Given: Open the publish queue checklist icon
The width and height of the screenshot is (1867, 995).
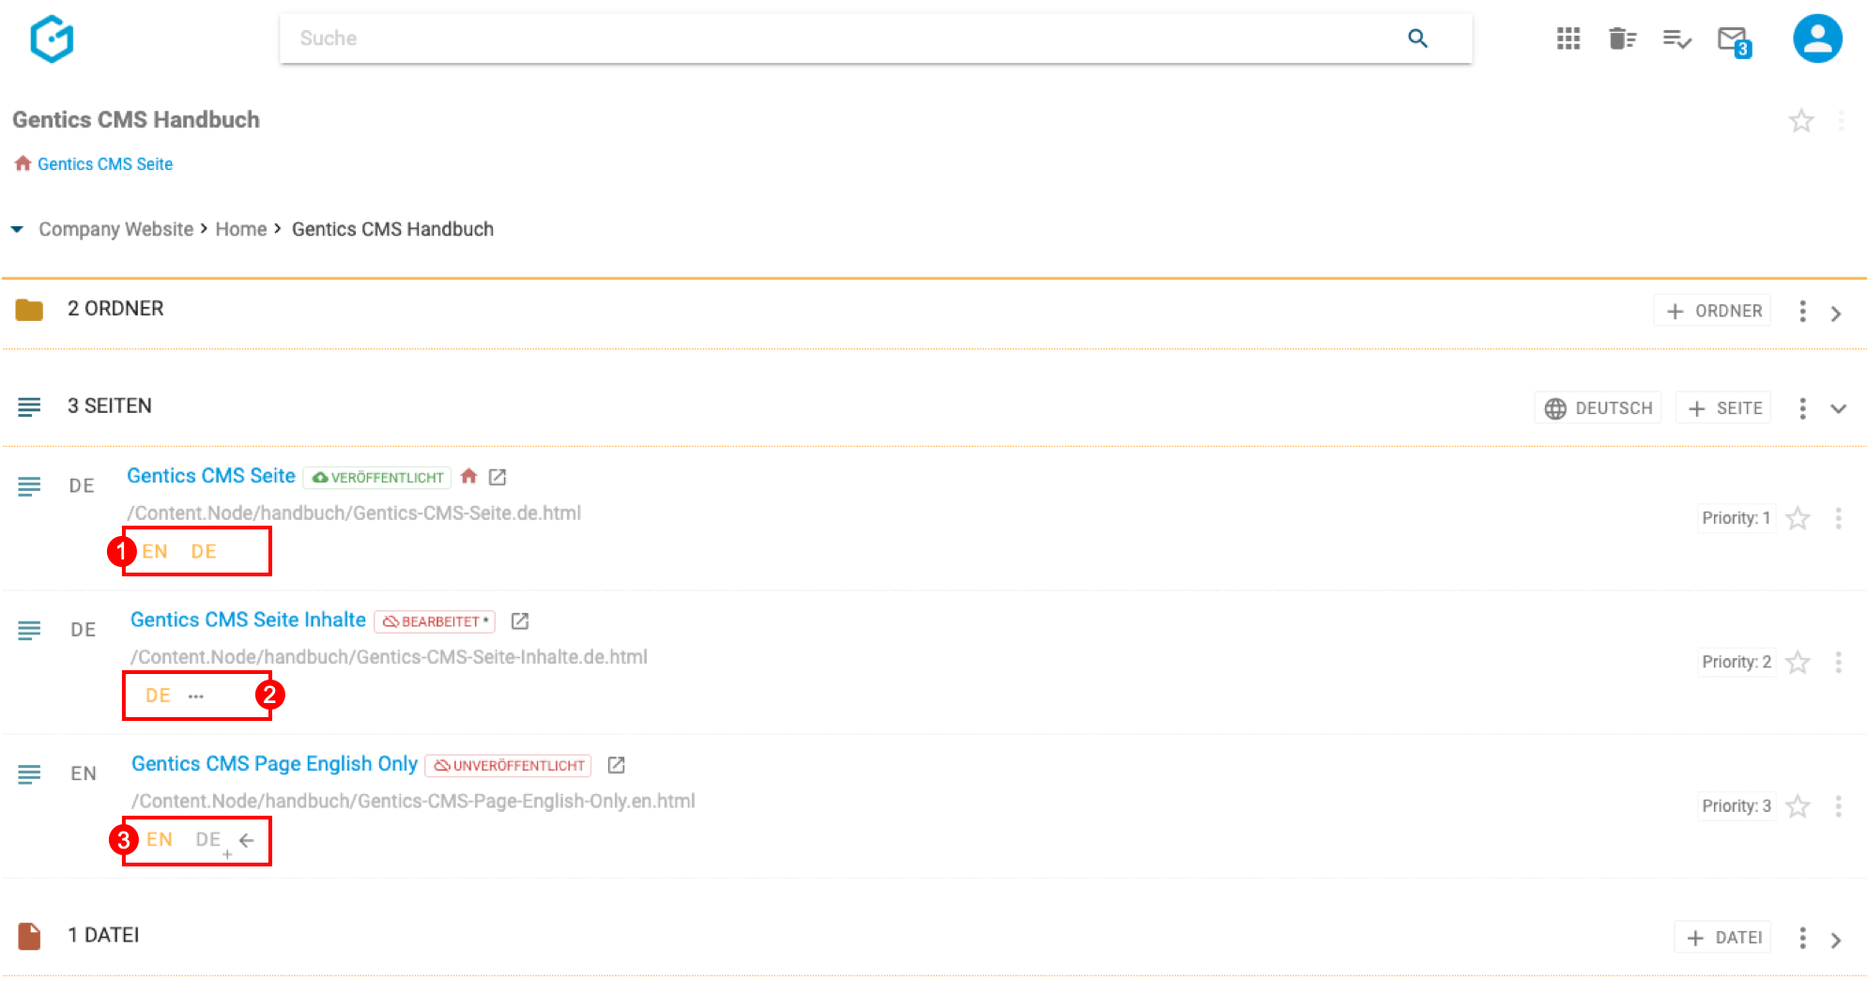Looking at the screenshot, I should coord(1676,38).
